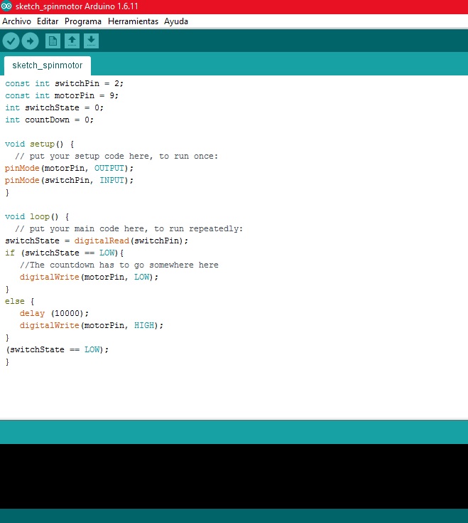Image resolution: width=468 pixels, height=523 pixels.
Task: Open the Ayuda menu
Action: click(176, 21)
